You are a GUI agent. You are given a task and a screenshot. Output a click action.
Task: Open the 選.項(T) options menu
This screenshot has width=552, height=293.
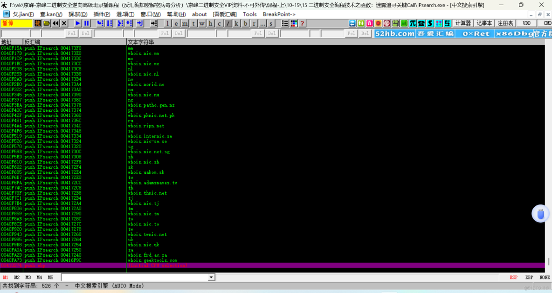[x=125, y=14]
